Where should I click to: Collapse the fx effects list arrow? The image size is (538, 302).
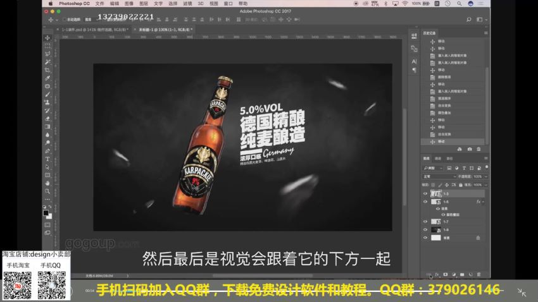pyautogui.click(x=483, y=202)
